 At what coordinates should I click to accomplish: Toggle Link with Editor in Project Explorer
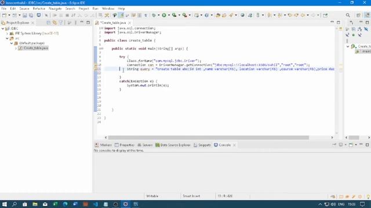54,23
